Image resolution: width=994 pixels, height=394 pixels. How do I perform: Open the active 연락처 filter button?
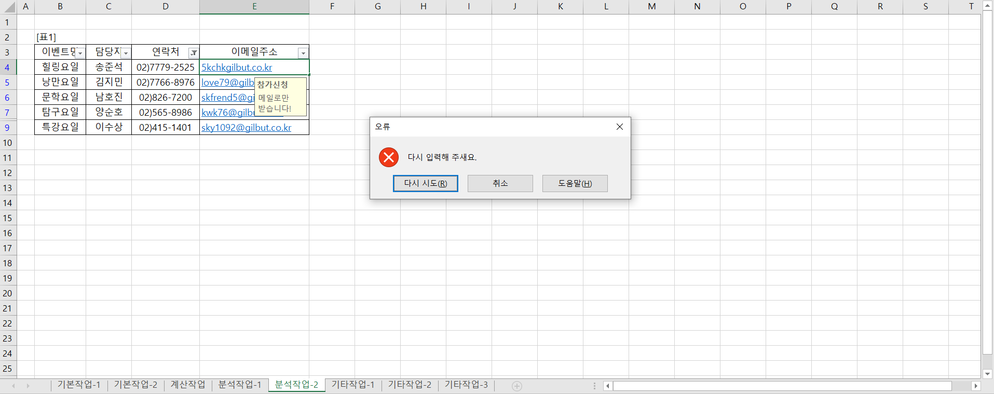coord(194,53)
